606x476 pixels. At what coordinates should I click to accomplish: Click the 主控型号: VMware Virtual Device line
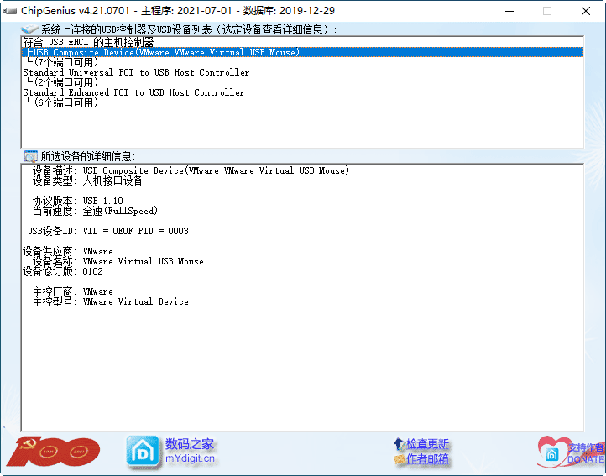pos(111,301)
